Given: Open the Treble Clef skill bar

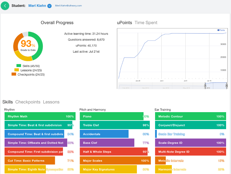Looking at the screenshot, I should click(115, 125).
